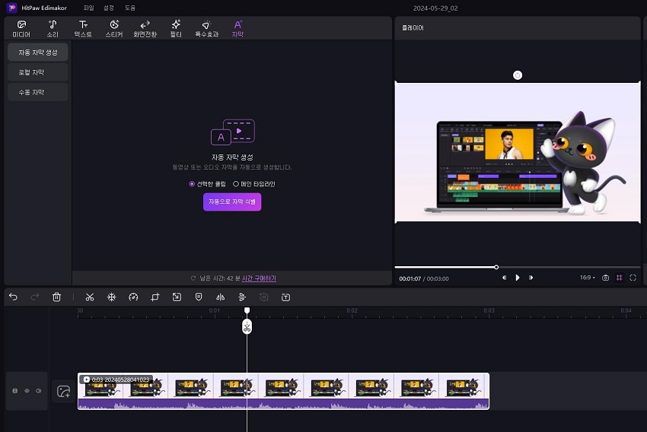
Task: Open the 16:9 aspect ratio dropdown
Action: pos(587,278)
